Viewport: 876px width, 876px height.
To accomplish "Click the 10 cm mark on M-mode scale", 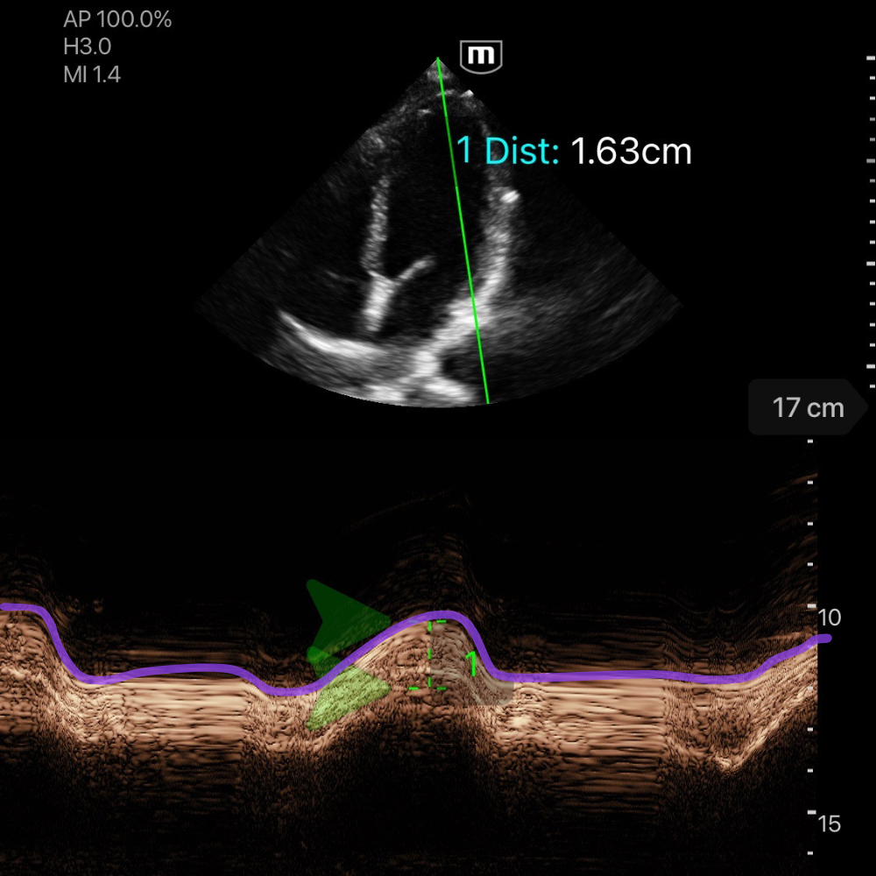I will tap(828, 618).
